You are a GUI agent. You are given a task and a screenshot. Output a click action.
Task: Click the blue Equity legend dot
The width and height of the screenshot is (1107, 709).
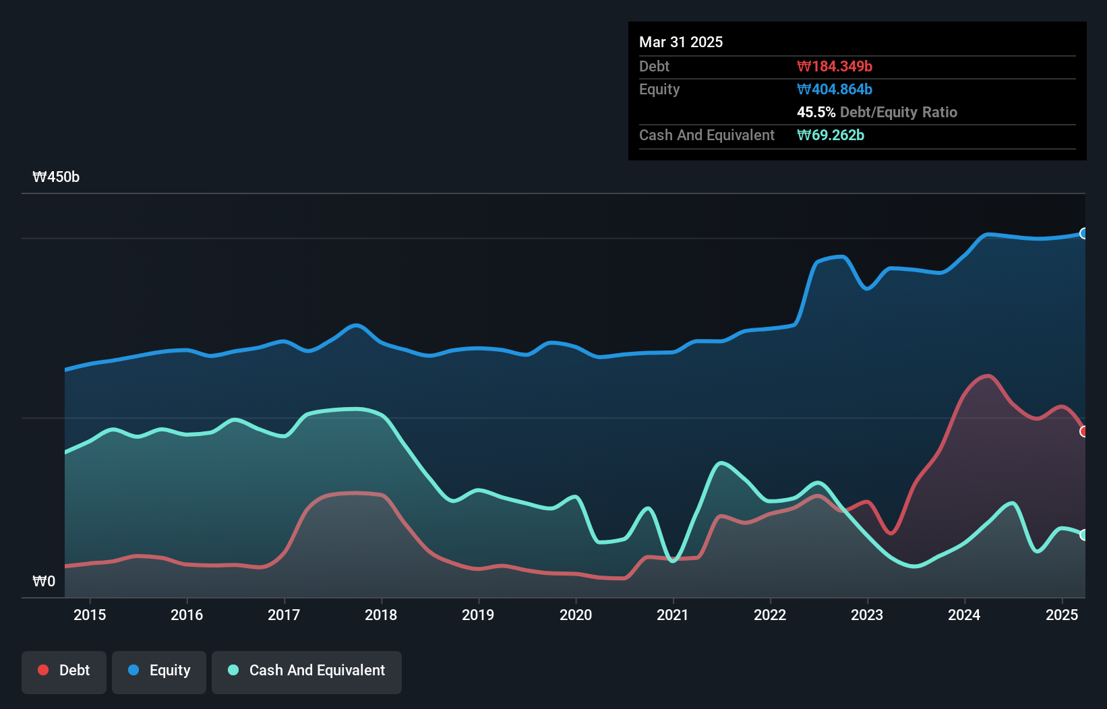click(133, 670)
